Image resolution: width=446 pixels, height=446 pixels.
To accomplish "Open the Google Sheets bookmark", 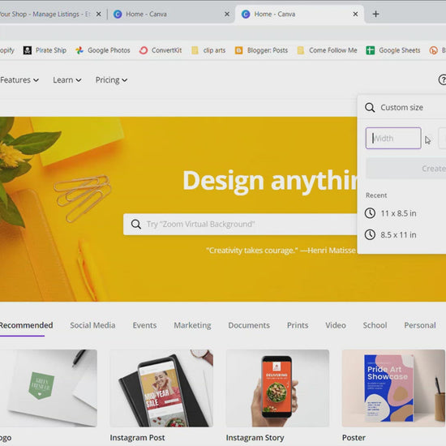I will 393,50.
